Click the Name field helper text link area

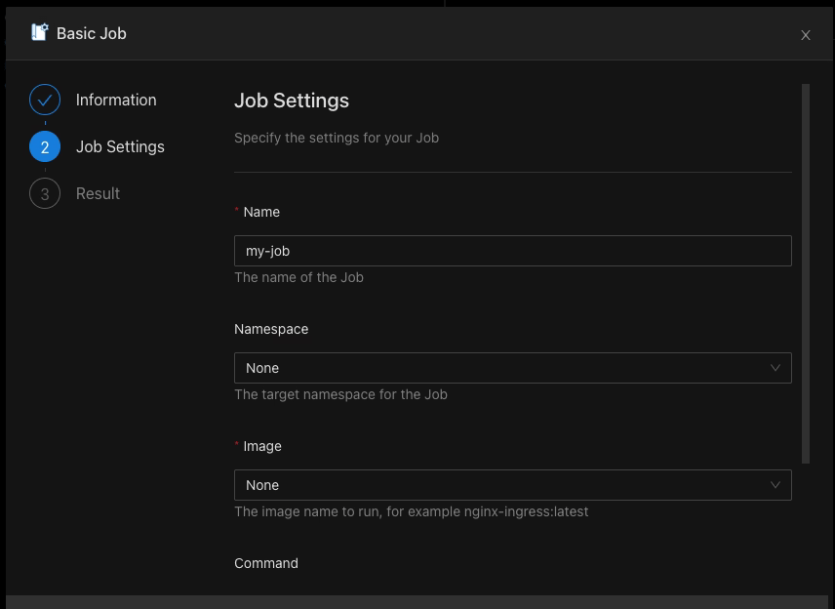pyautogui.click(x=298, y=277)
